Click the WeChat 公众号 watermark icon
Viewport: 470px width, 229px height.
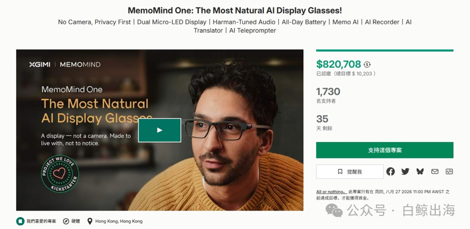pos(334,210)
